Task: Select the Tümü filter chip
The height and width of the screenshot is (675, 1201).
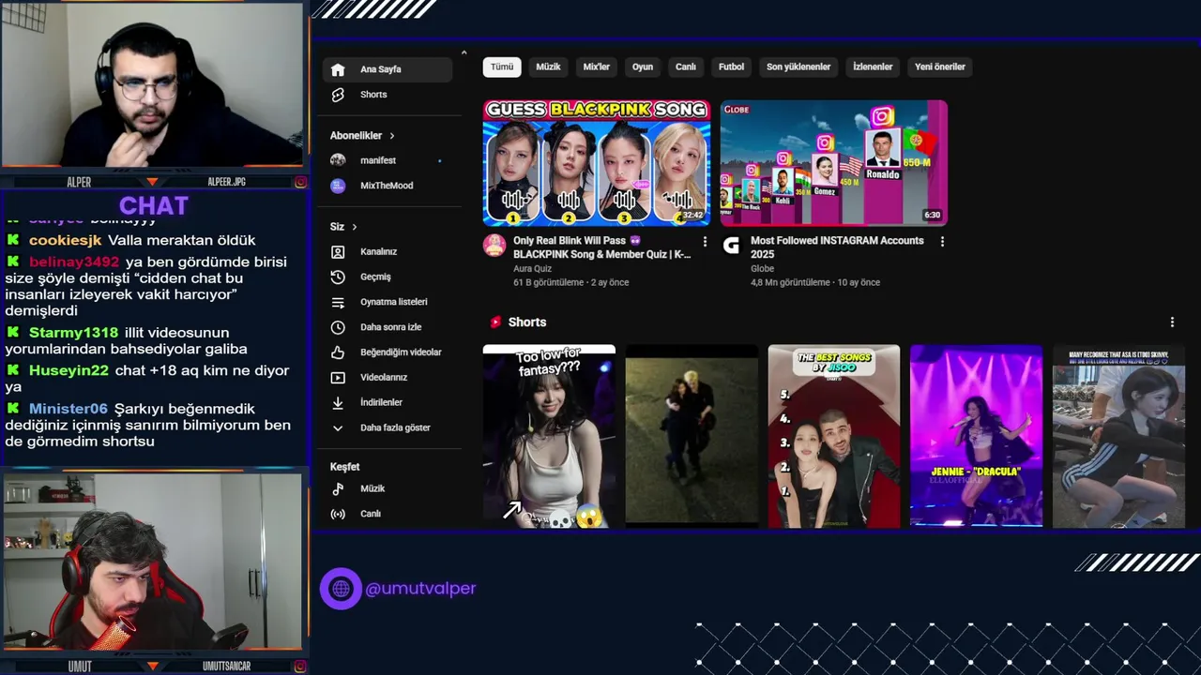Action: [x=502, y=67]
